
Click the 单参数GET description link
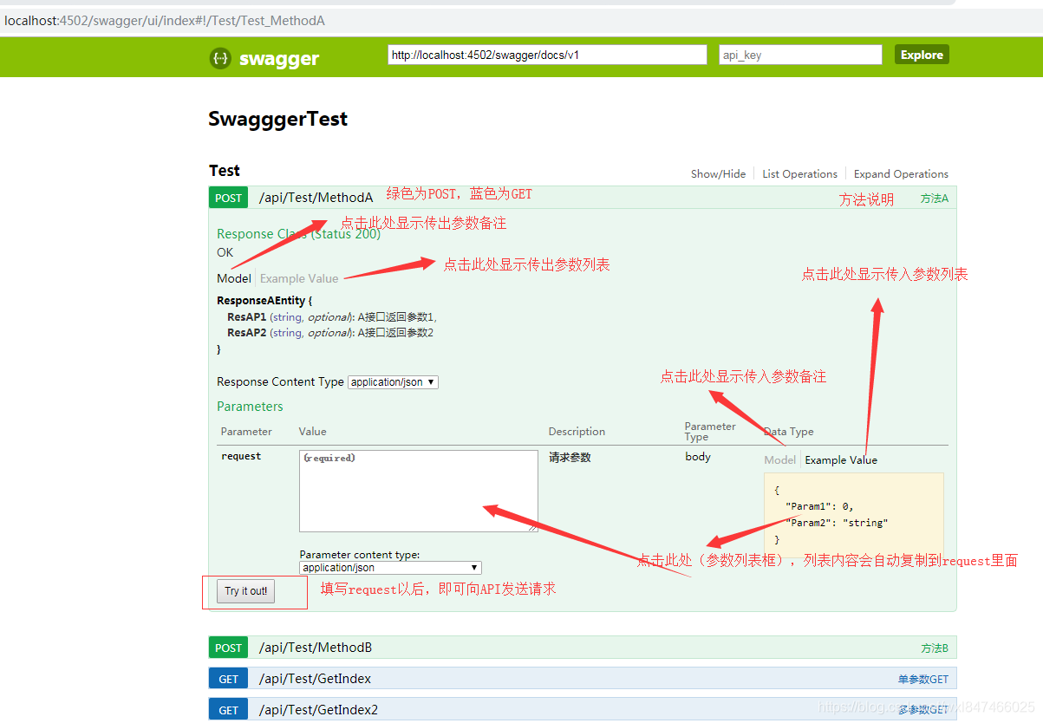[923, 680]
